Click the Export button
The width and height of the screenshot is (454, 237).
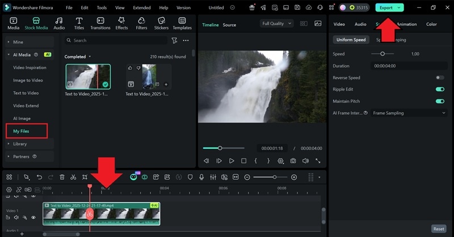386,8
